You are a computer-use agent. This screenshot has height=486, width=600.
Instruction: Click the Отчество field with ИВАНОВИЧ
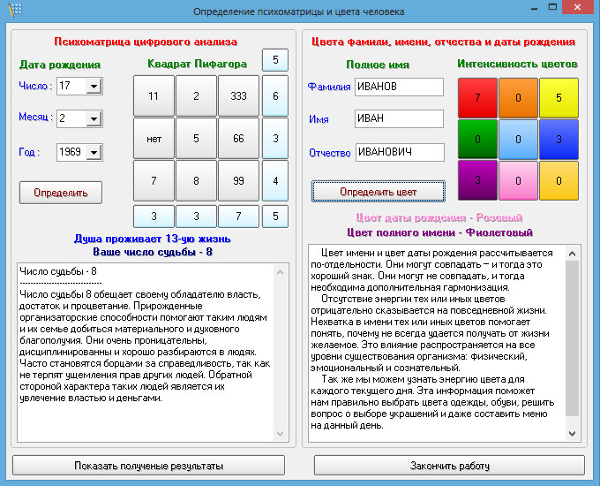click(x=400, y=152)
